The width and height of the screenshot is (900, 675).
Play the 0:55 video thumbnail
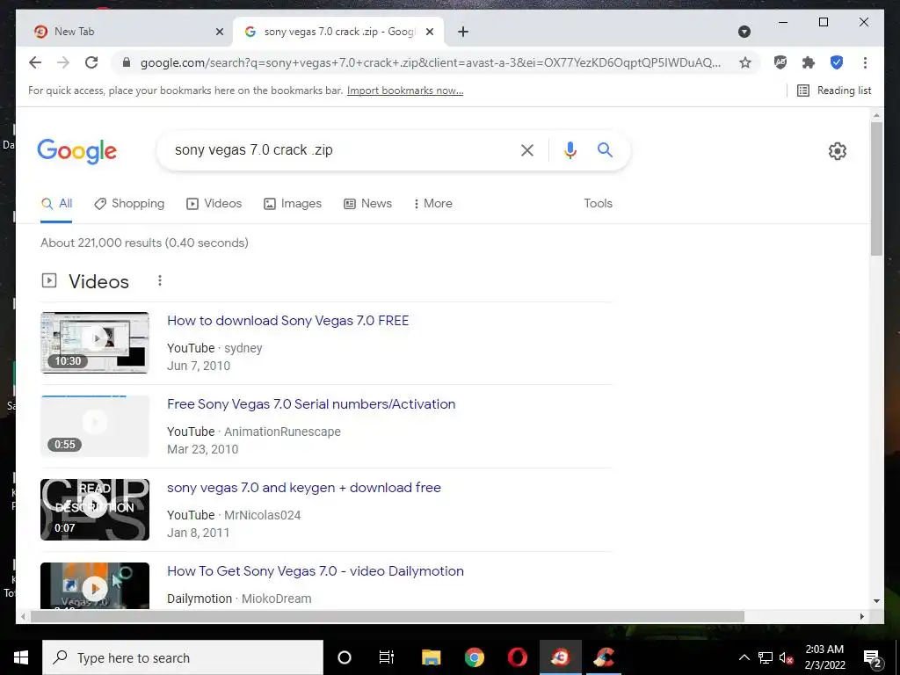[95, 426]
